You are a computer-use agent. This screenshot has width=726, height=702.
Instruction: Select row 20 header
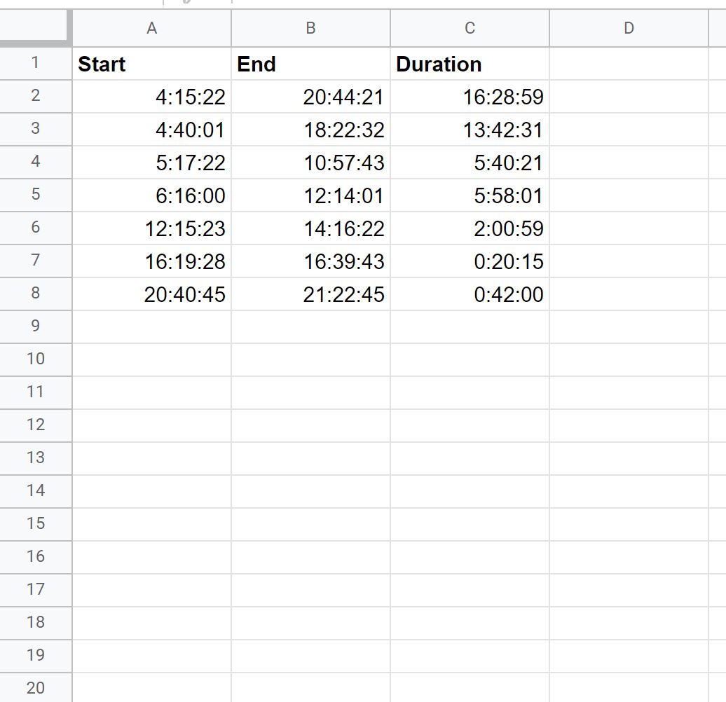pos(35,688)
